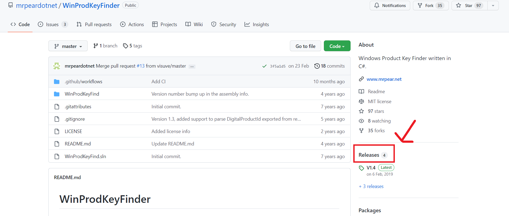Open the Security tab

point(223,24)
